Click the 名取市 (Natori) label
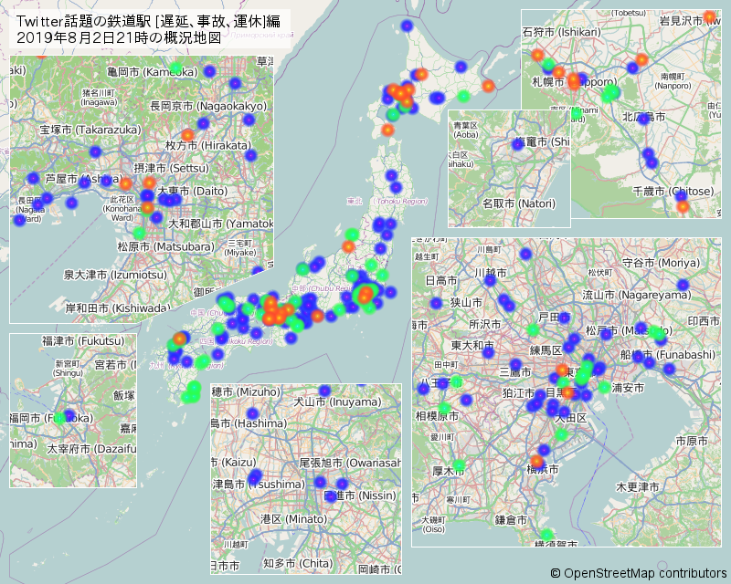 click(x=519, y=203)
